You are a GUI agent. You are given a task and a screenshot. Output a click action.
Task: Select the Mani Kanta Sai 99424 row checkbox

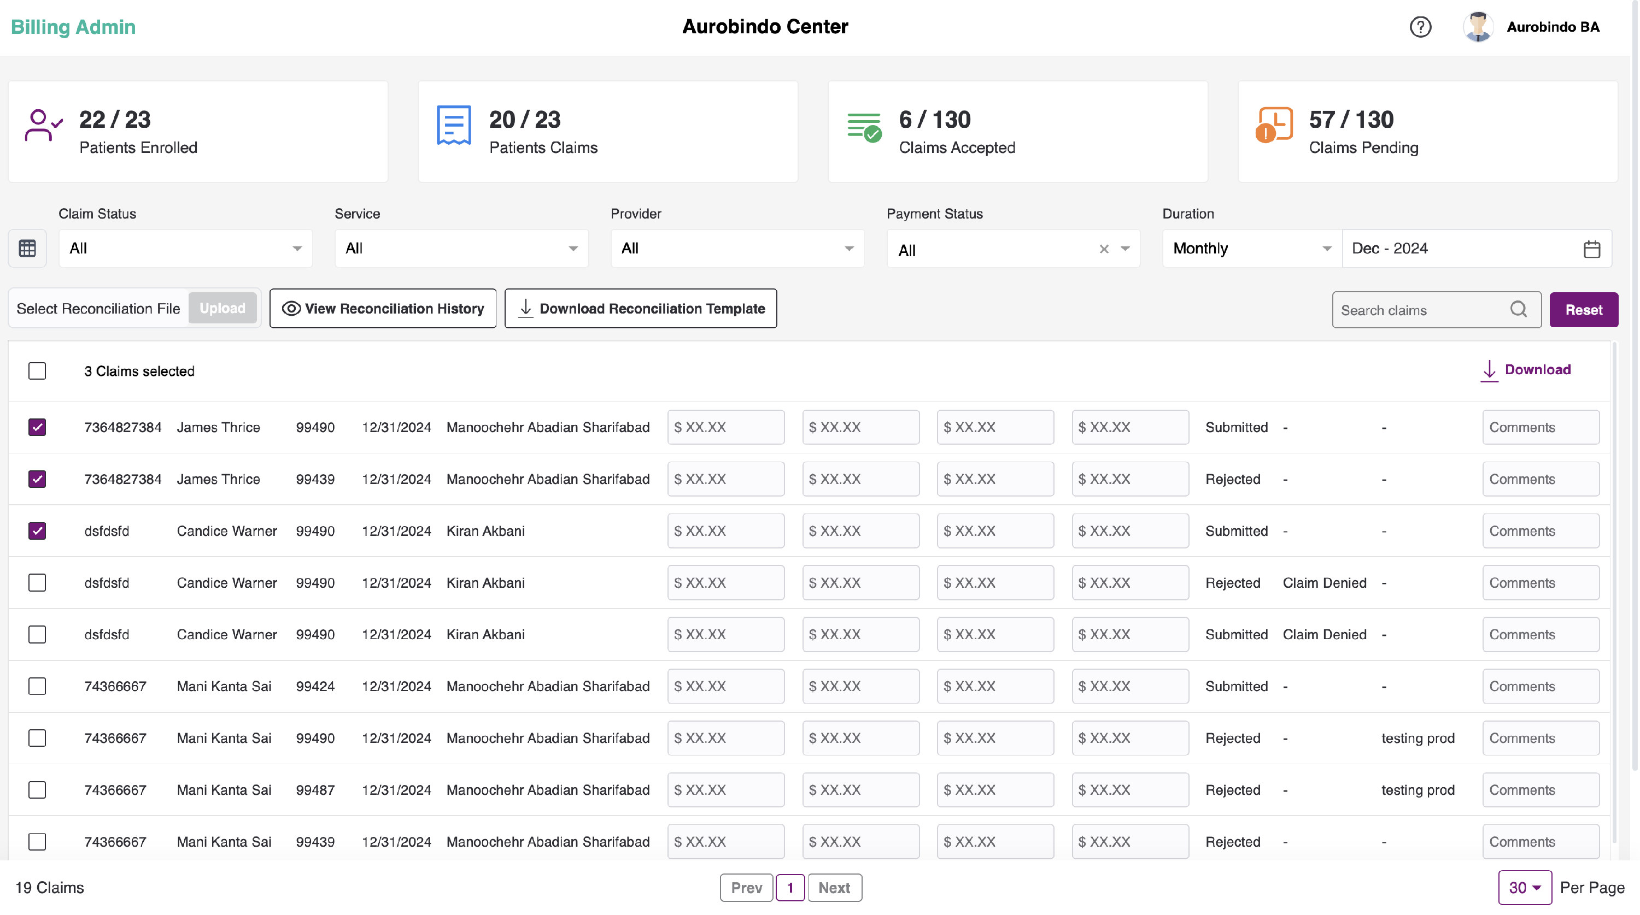(37, 686)
